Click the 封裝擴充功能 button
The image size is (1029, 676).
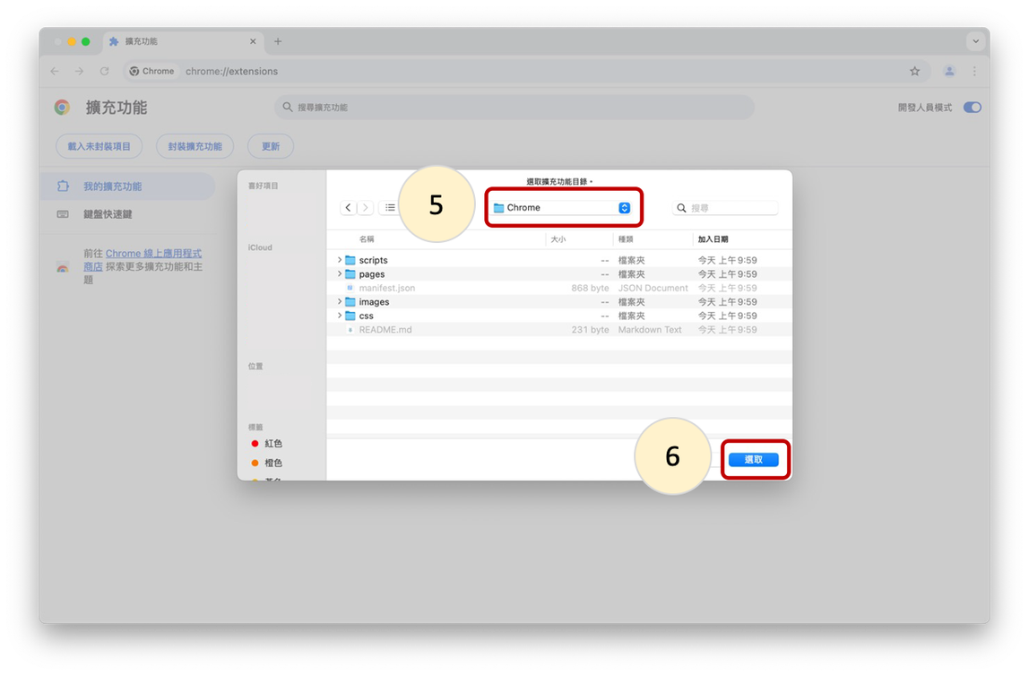pyautogui.click(x=195, y=146)
